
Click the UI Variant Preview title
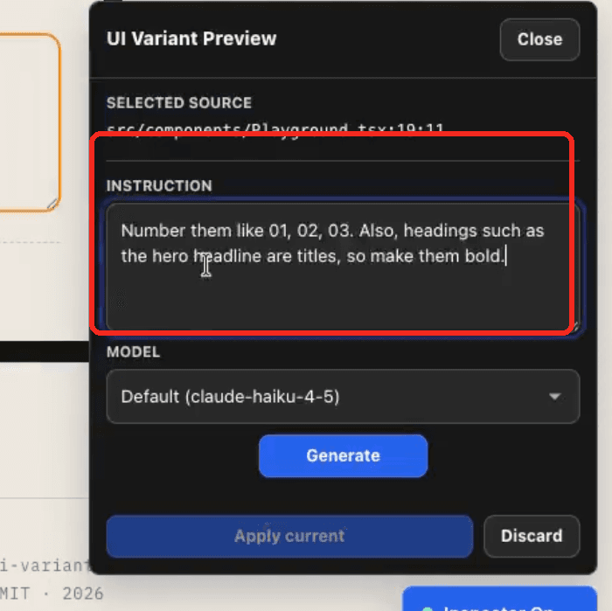click(191, 38)
